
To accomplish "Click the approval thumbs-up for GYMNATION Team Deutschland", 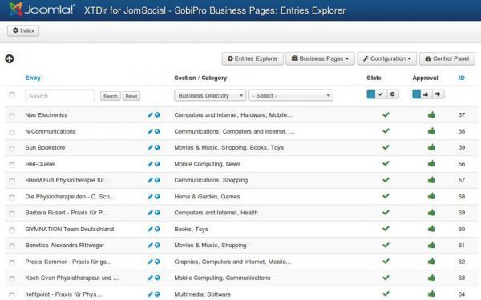I will point(431,229).
